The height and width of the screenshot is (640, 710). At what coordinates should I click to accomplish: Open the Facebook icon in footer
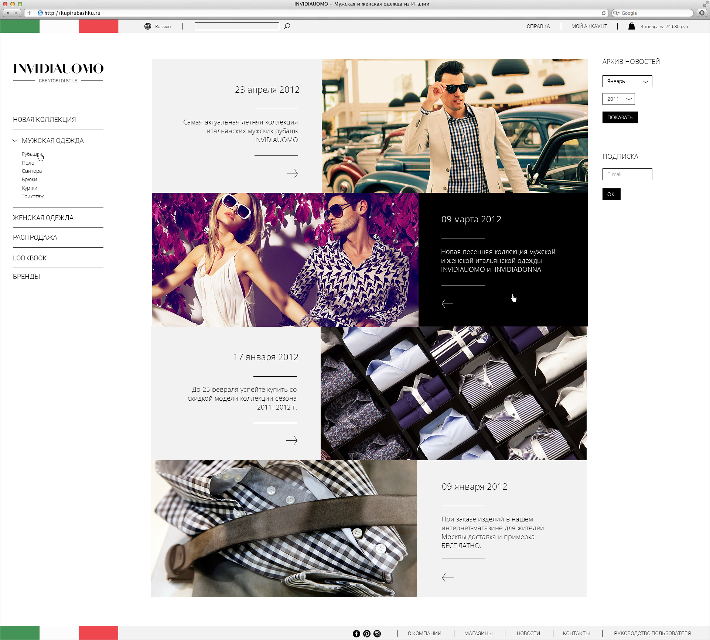pos(356,634)
